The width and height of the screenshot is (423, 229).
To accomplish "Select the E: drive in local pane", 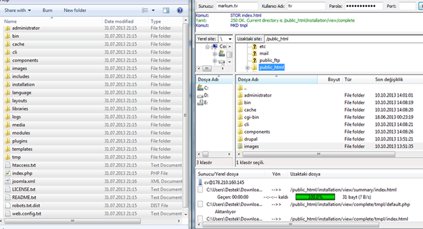I will [203, 103].
